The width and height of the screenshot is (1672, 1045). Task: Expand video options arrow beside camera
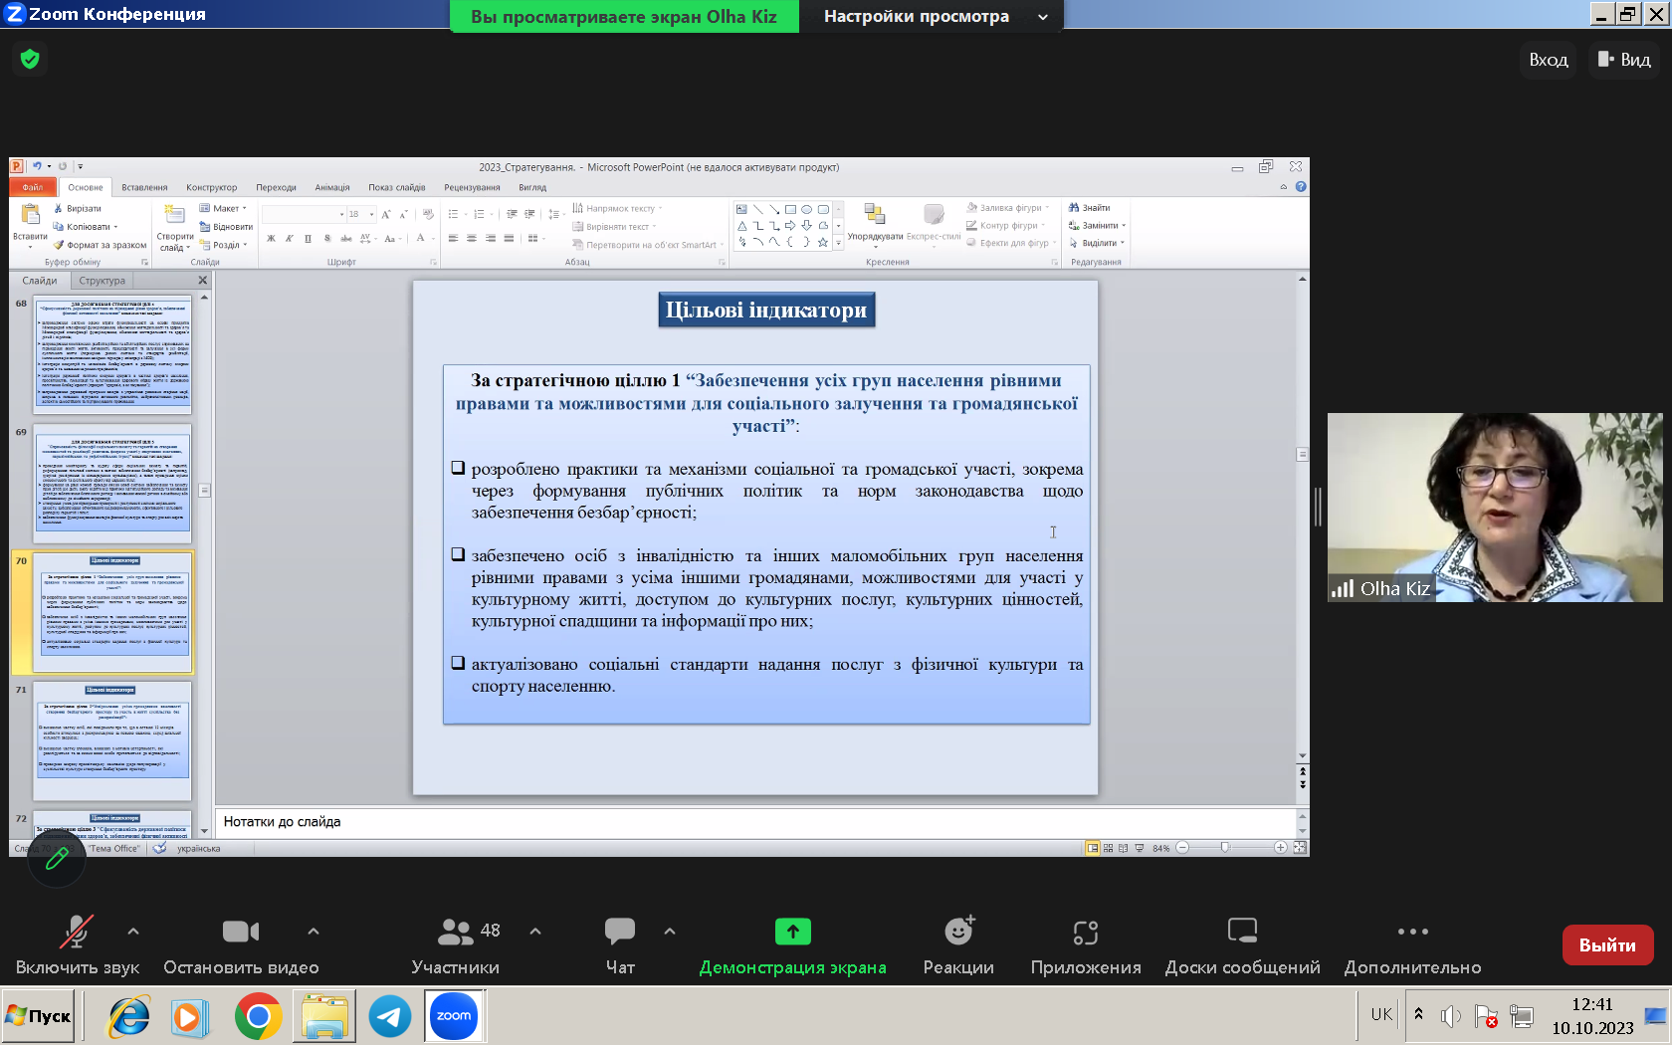tap(313, 932)
